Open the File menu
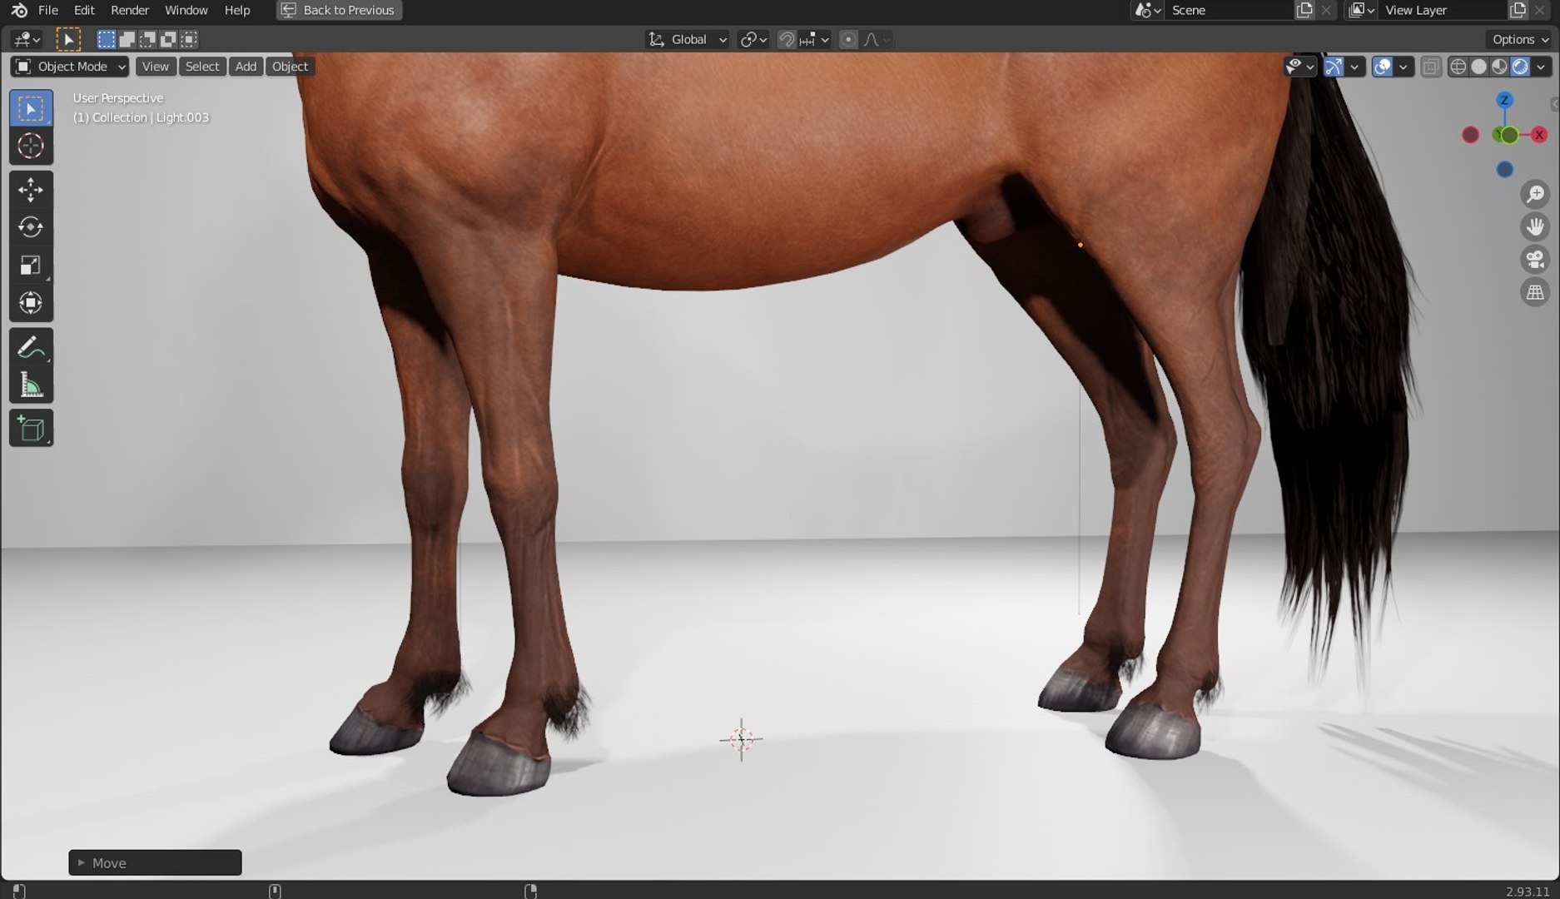This screenshot has width=1560, height=899. pyautogui.click(x=48, y=10)
